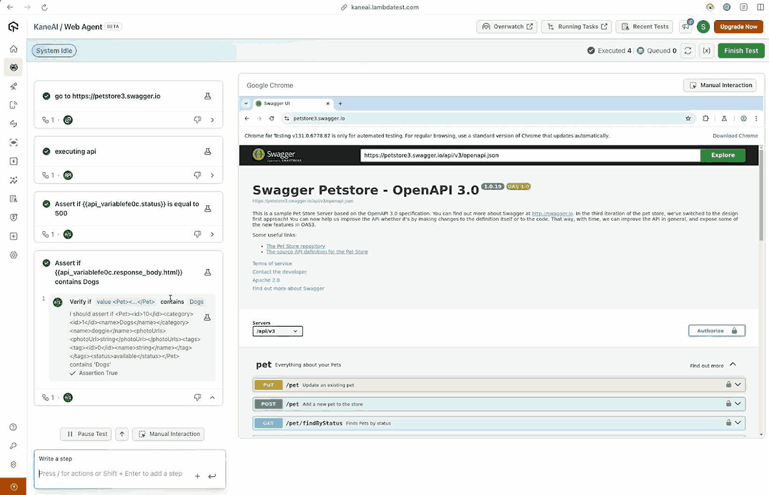Image resolution: width=769 pixels, height=495 pixels.
Task: Click the {x} variables icon in the test header
Action: tap(707, 50)
